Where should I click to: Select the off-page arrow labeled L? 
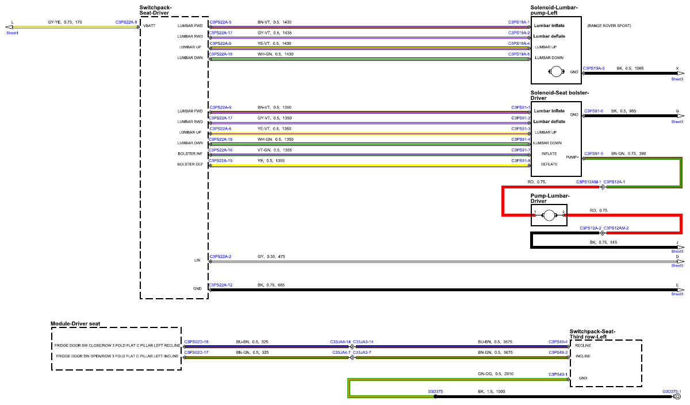tap(9, 26)
